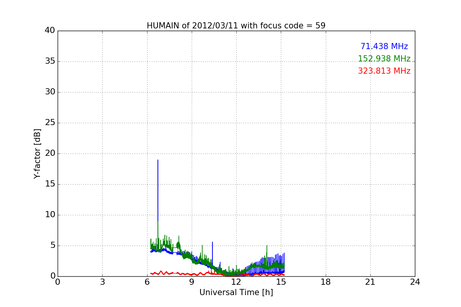Click x-axis tick label '12'
This screenshot has height=307, width=461.
236,282
